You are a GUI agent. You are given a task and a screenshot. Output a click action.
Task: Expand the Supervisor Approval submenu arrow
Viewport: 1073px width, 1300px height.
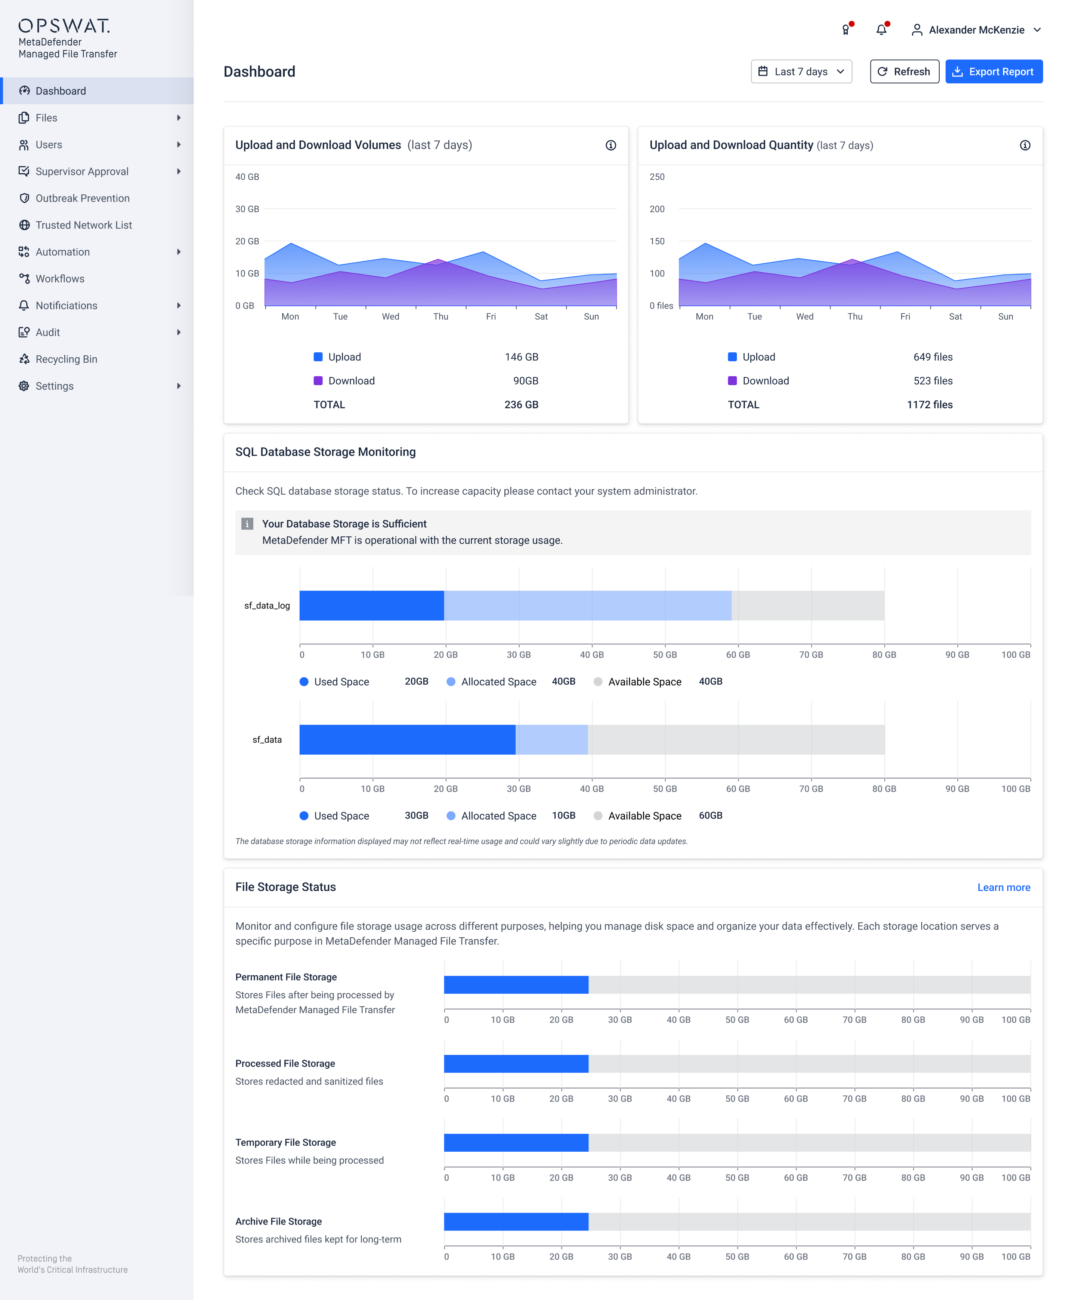pos(179,172)
